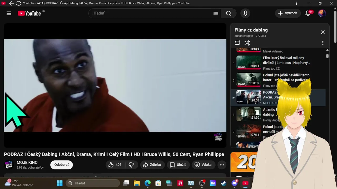
Task: Click the magnifier search button
Action: 229,13
